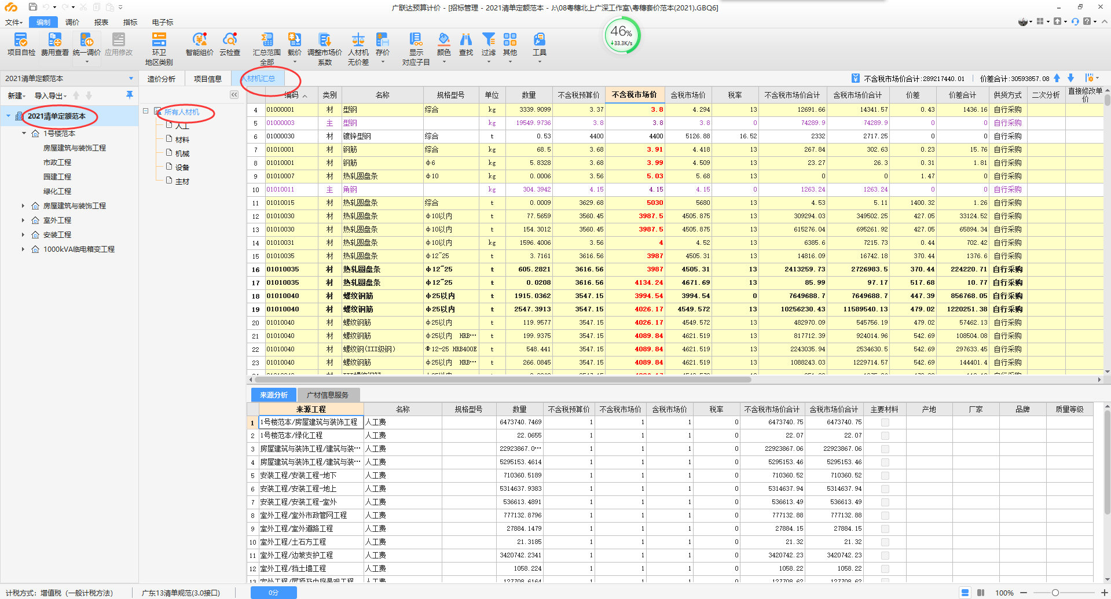Image resolution: width=1111 pixels, height=599 pixels.
Task: Click the 存价 save price icon
Action: (383, 39)
